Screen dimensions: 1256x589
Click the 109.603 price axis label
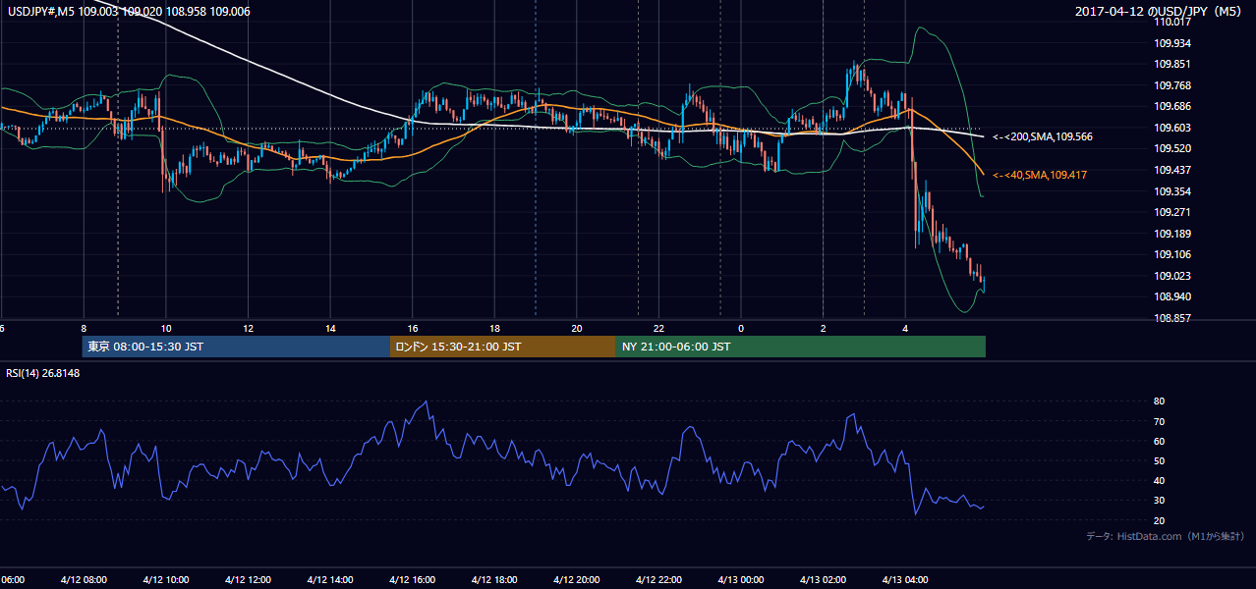(x=1174, y=128)
